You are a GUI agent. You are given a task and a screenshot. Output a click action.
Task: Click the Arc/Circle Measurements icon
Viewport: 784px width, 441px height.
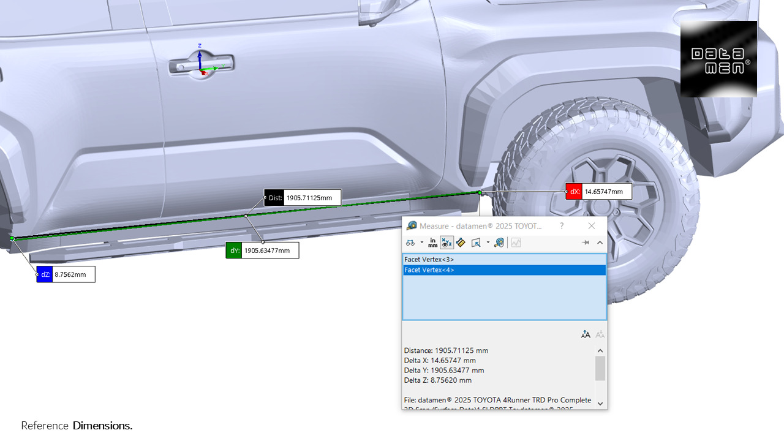coord(410,243)
